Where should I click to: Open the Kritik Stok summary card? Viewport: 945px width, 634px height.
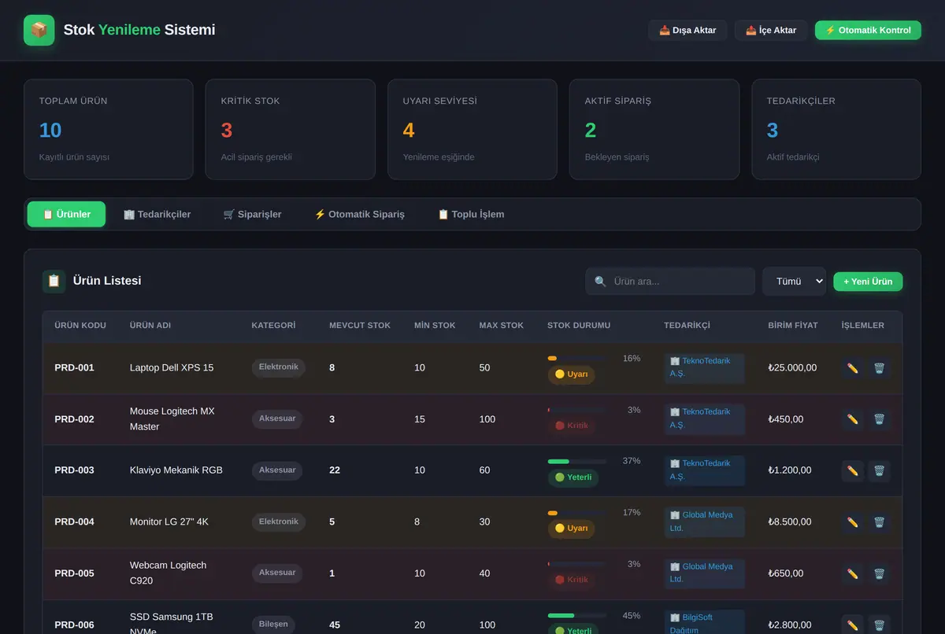pyautogui.click(x=291, y=129)
